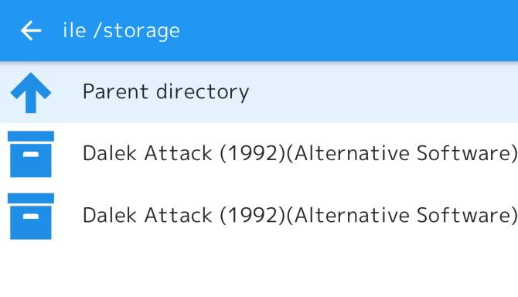Image resolution: width=518 pixels, height=297 pixels.
Task: Tap the first Dalek Attack archive box icon
Action: coord(31,154)
